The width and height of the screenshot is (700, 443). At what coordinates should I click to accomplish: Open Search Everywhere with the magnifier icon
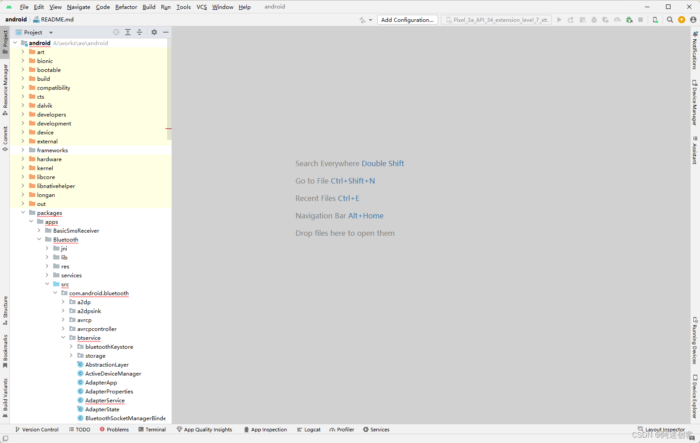(670, 20)
